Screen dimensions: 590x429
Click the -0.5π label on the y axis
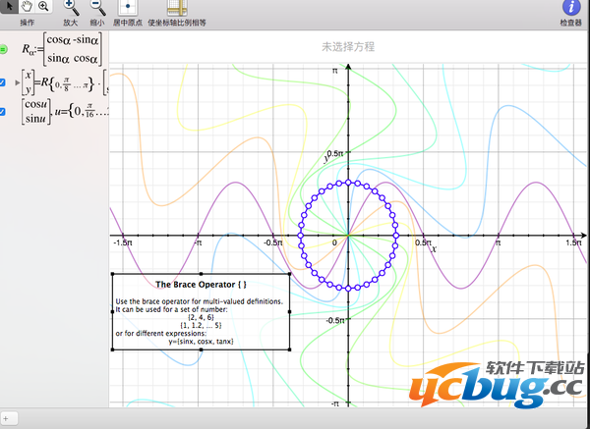(334, 320)
